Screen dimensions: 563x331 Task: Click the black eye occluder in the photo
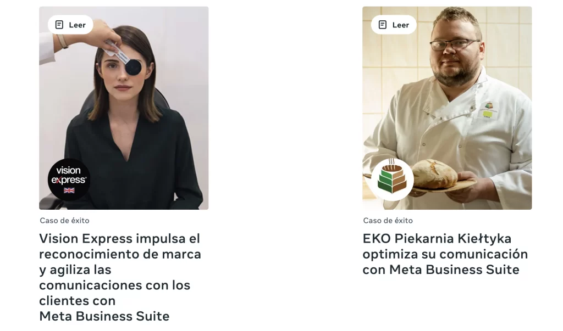[134, 68]
